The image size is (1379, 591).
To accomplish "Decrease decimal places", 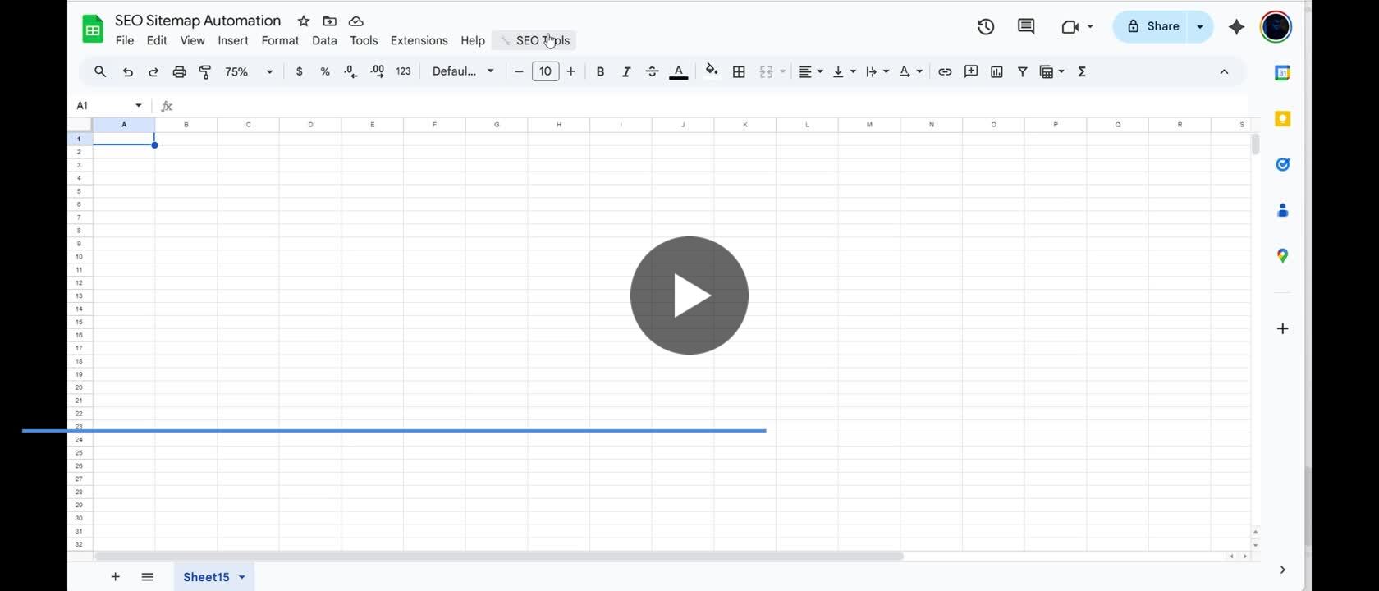I will (350, 71).
